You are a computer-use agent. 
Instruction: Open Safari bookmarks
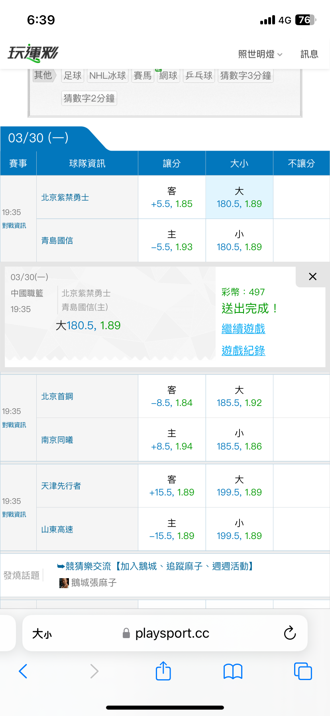(x=233, y=671)
